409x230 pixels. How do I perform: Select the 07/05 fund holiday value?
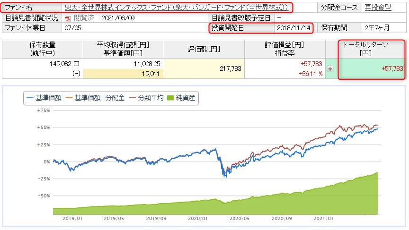click(73, 28)
